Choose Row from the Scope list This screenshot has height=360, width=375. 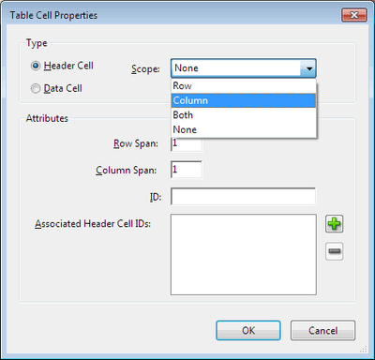[244, 86]
